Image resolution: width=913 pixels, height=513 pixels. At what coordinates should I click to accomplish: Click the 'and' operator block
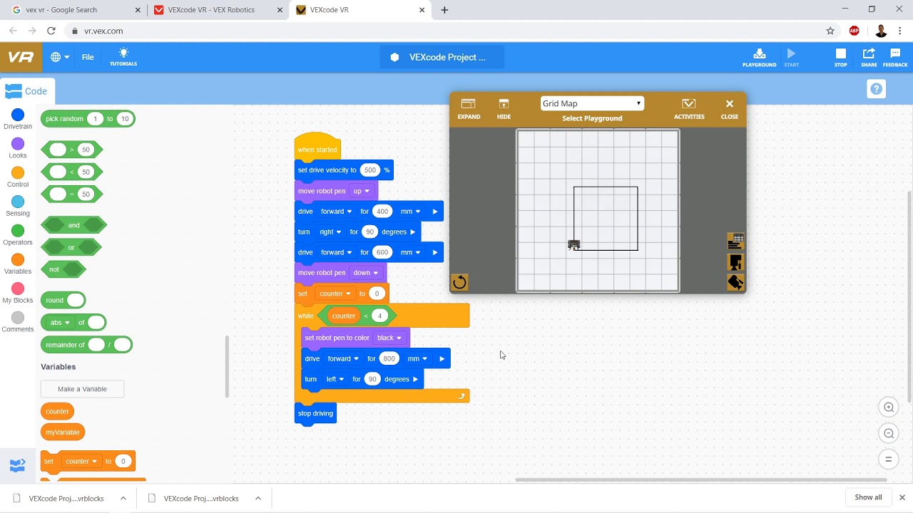pyautogui.click(x=74, y=225)
